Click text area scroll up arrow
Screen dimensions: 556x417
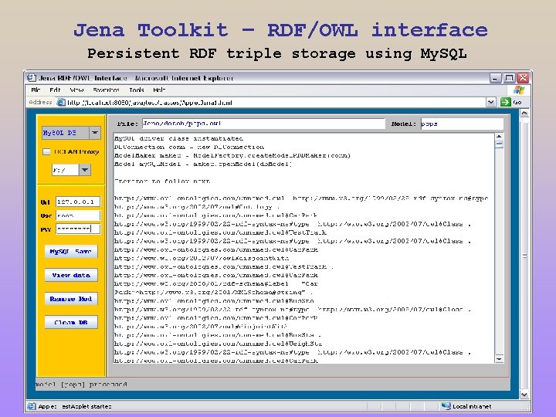[499, 137]
